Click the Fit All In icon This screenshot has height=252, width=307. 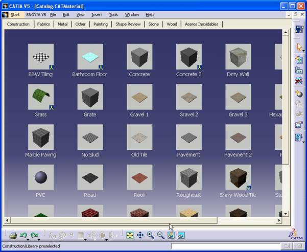(130, 235)
